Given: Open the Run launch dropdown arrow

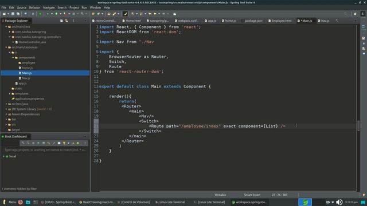Looking at the screenshot, I should pyautogui.click(x=60, y=14).
